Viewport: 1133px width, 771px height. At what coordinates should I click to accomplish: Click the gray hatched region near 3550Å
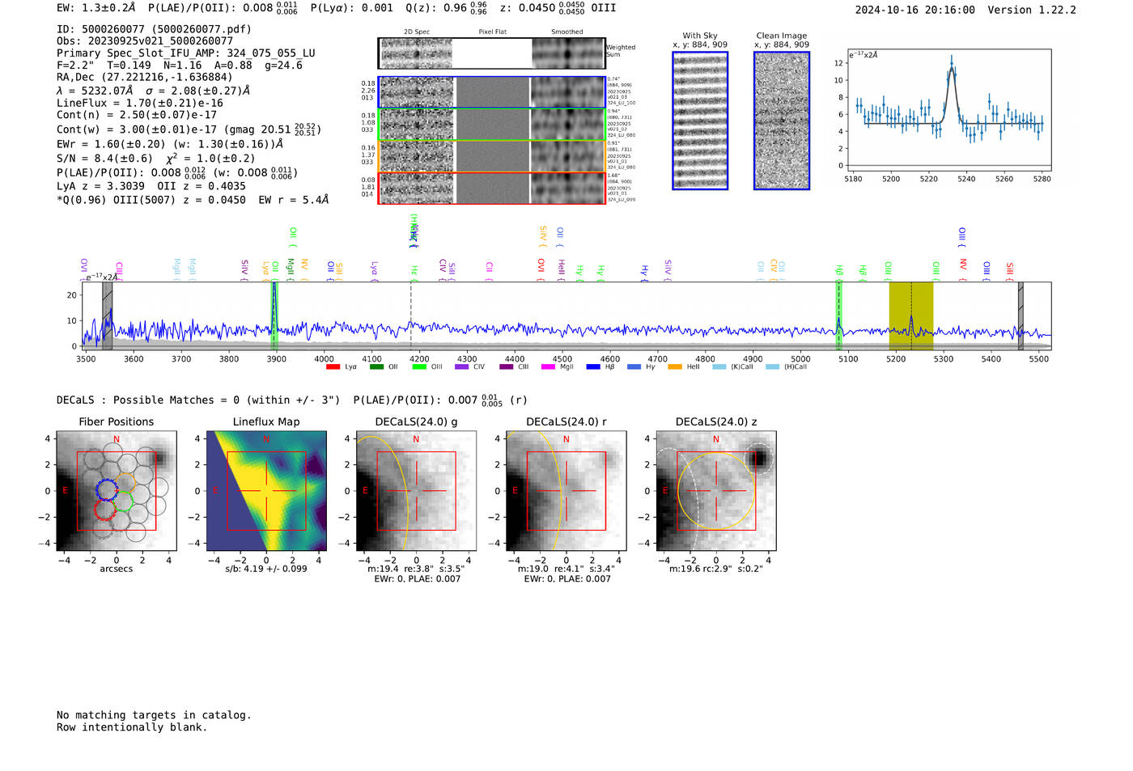point(107,316)
